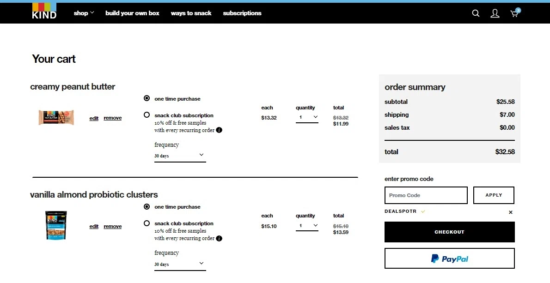Open the build your own box menu
Screen dimensions: 550x283
(132, 13)
